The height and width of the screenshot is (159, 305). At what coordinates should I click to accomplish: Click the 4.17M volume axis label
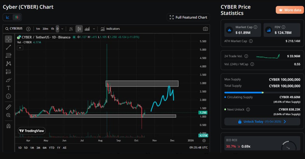click(204, 135)
